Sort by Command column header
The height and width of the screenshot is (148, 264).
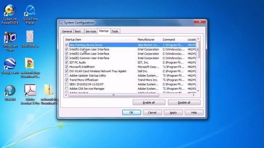point(174,39)
